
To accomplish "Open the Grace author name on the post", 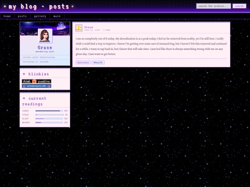I will [x=88, y=27].
